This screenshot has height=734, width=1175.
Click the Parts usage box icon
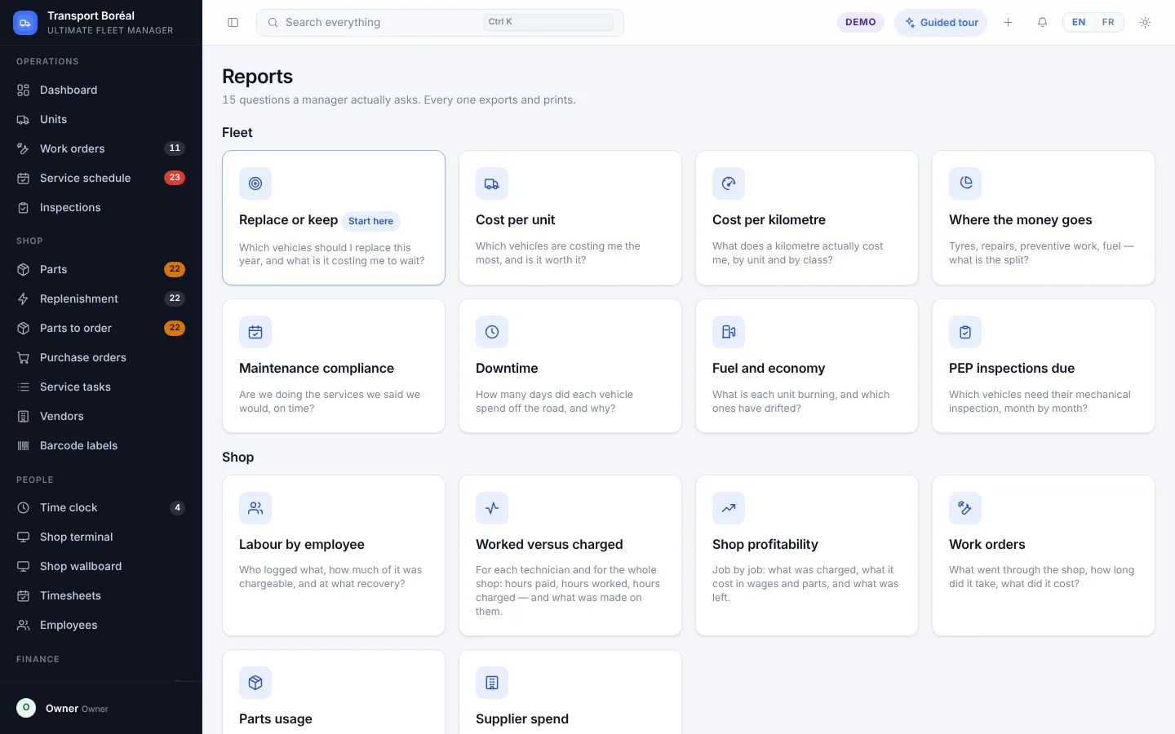point(255,683)
